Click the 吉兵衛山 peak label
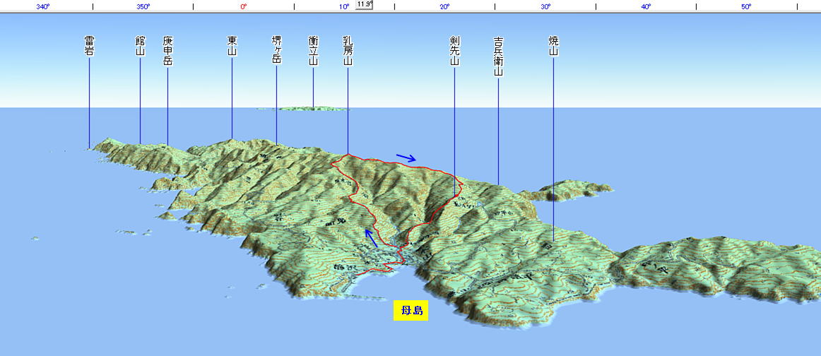Screen dimensions: 821x356 click(498, 57)
